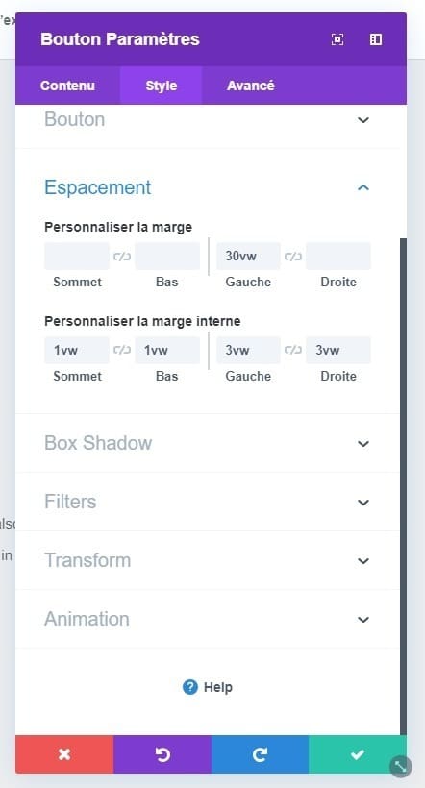Redo change with blue arrow button

pos(260,754)
